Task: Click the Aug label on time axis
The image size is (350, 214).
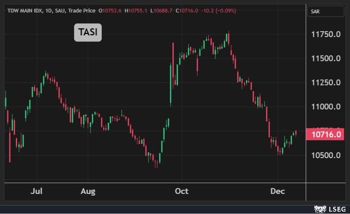Action: [x=88, y=191]
